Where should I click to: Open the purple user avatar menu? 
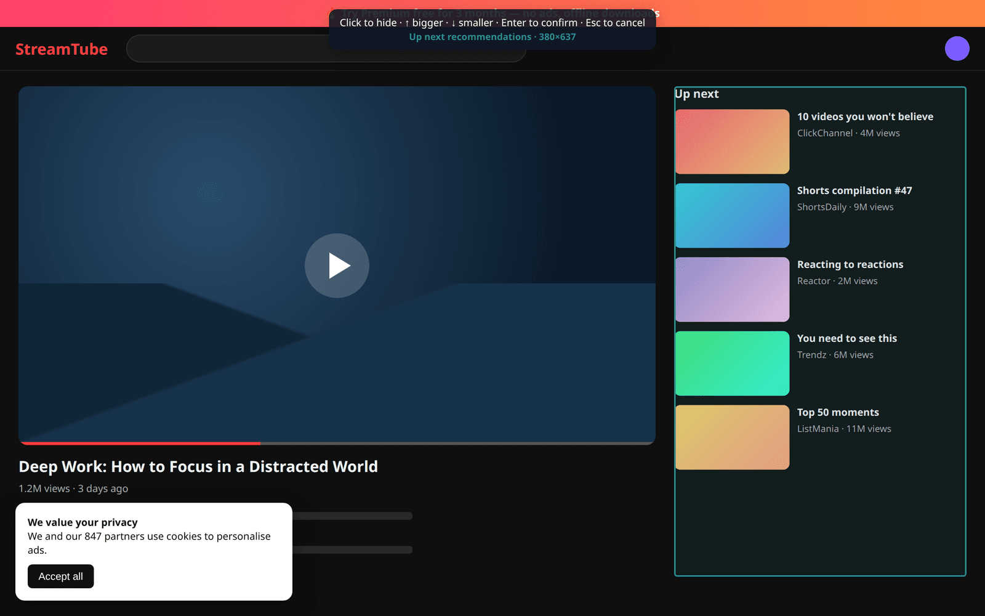click(x=957, y=49)
